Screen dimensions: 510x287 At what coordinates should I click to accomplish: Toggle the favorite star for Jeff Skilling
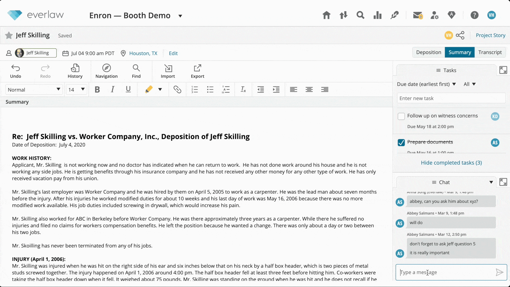tap(9, 35)
